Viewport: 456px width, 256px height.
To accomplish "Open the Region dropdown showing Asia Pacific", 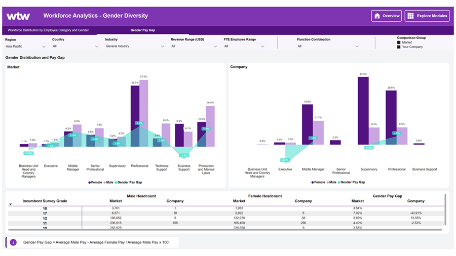I will click(x=26, y=47).
